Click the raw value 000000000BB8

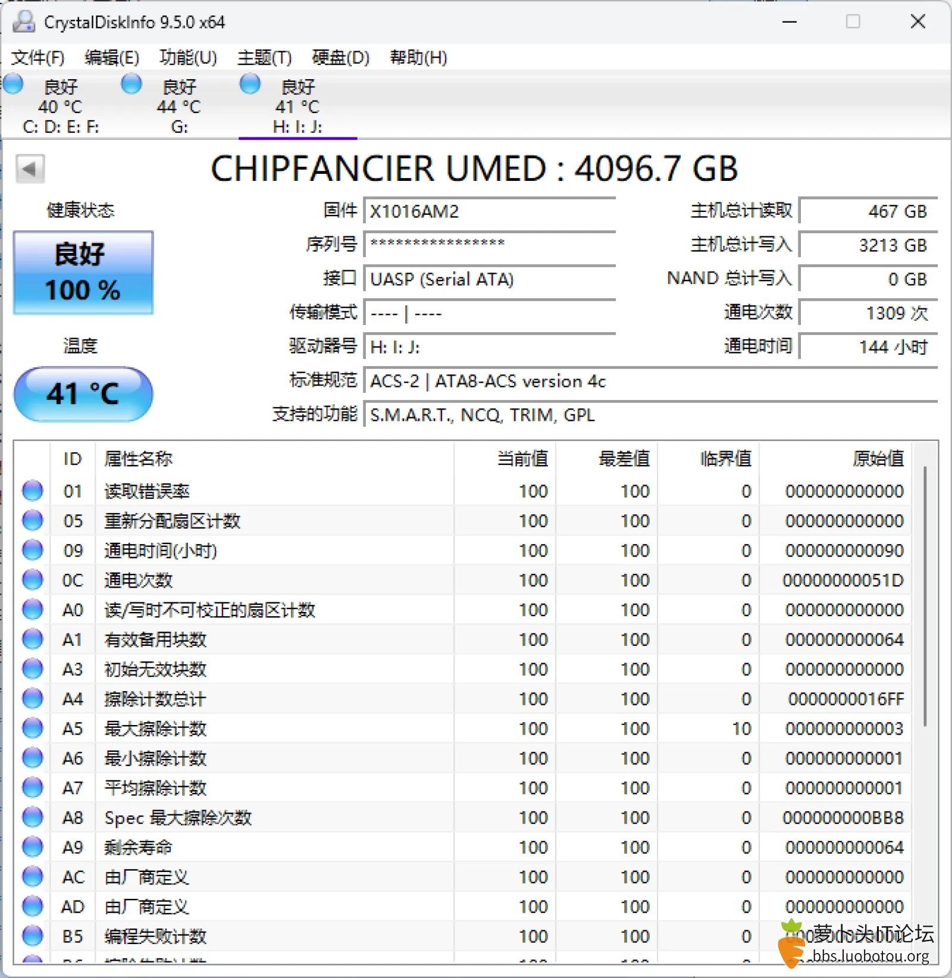click(843, 817)
